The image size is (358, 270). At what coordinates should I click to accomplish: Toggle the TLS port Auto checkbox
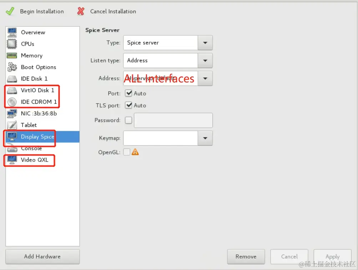click(128, 105)
